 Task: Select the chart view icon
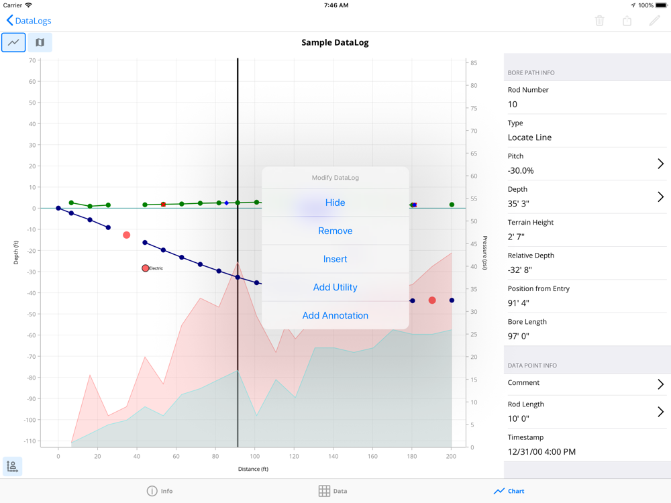(x=13, y=42)
